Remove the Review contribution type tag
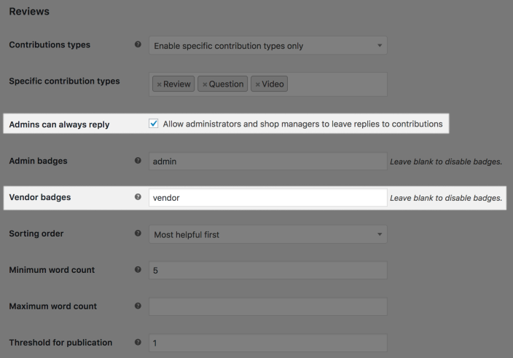This screenshot has height=358, width=513. coord(160,84)
